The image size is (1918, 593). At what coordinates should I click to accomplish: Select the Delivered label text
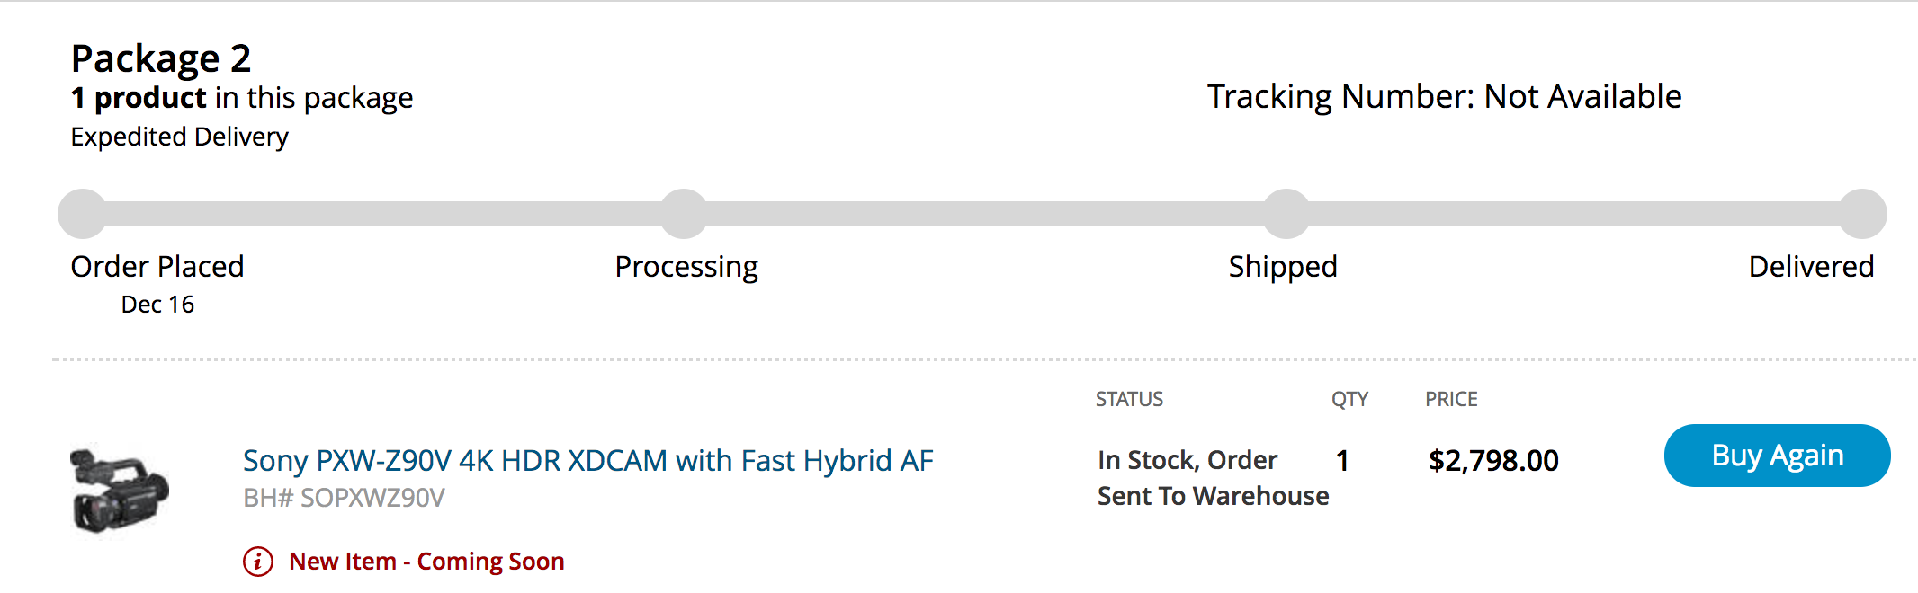coord(1811,267)
